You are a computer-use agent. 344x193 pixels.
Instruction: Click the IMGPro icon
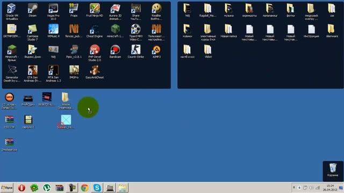point(74,70)
